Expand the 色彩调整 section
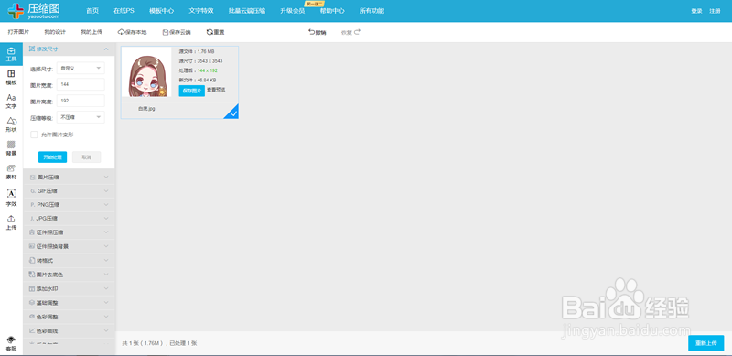The width and height of the screenshot is (732, 356). pos(69,317)
